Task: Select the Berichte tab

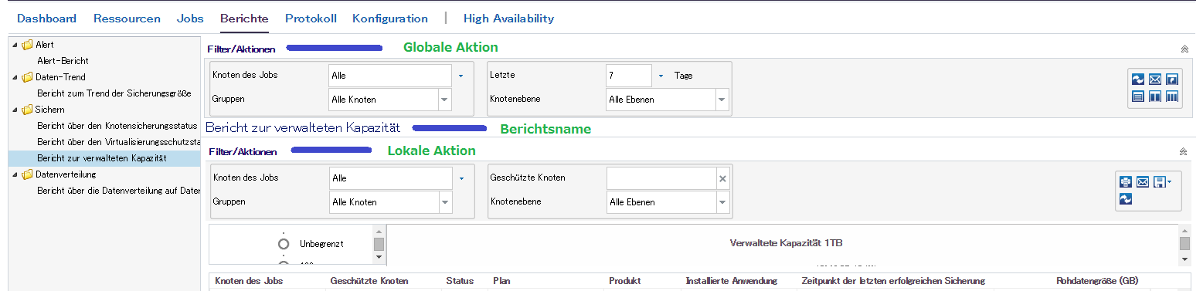Action: point(244,19)
